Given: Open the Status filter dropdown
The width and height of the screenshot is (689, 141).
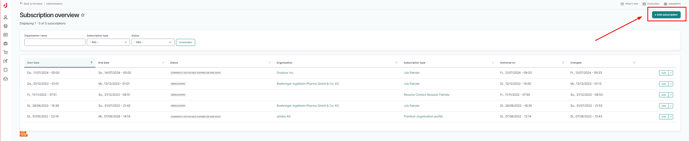Looking at the screenshot, I should pyautogui.click(x=153, y=42).
